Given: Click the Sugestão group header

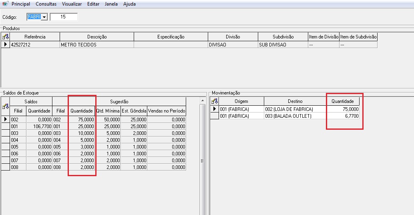Looking at the screenshot, I should point(119,101).
